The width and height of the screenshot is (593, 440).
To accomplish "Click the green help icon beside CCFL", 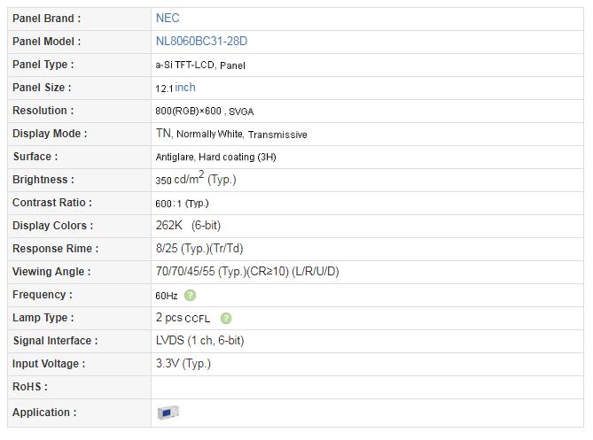I will (226, 319).
